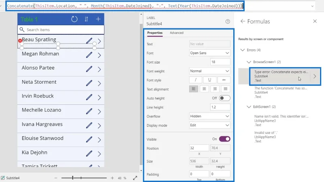Edit the Size Width field
The image size is (324, 182).
coord(199,161)
